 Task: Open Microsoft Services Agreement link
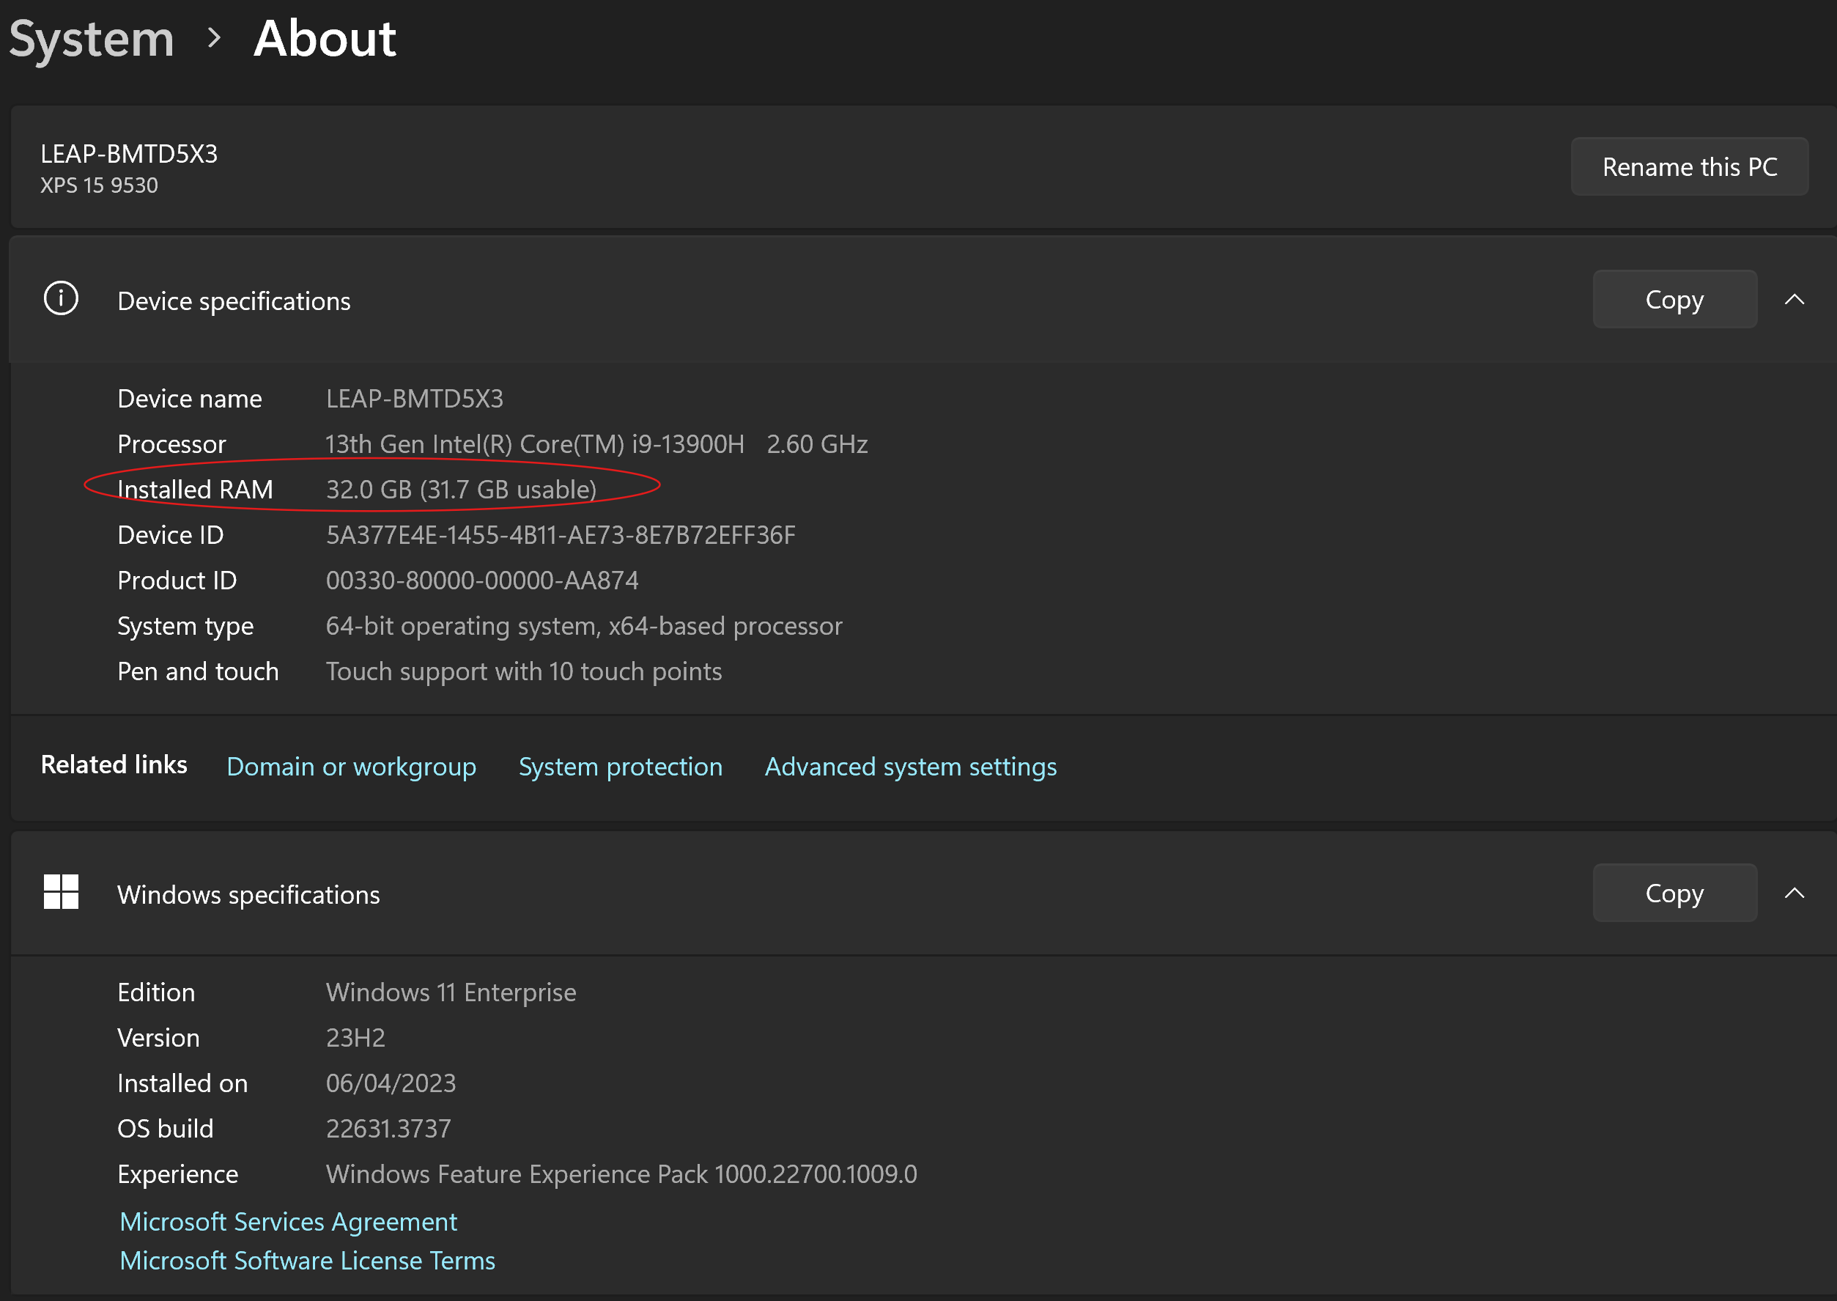(x=288, y=1222)
